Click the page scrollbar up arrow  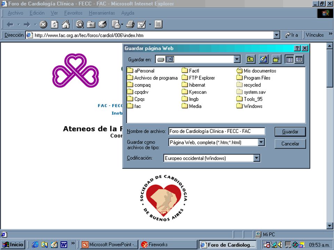click(x=329, y=46)
